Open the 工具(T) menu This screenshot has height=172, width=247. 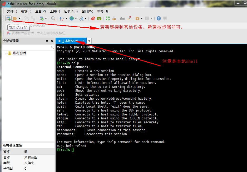click(x=55, y=11)
